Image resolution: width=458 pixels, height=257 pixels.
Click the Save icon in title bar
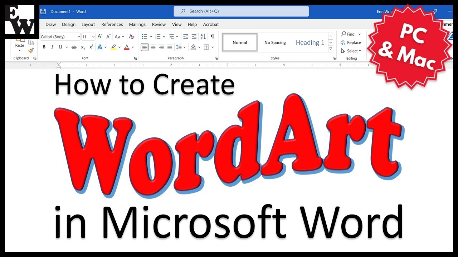coord(43,11)
